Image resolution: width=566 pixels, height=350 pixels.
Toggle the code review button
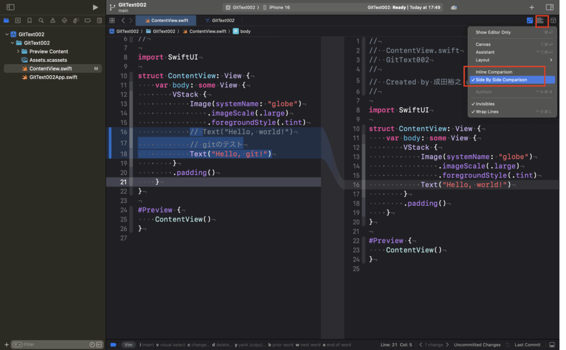(530, 20)
